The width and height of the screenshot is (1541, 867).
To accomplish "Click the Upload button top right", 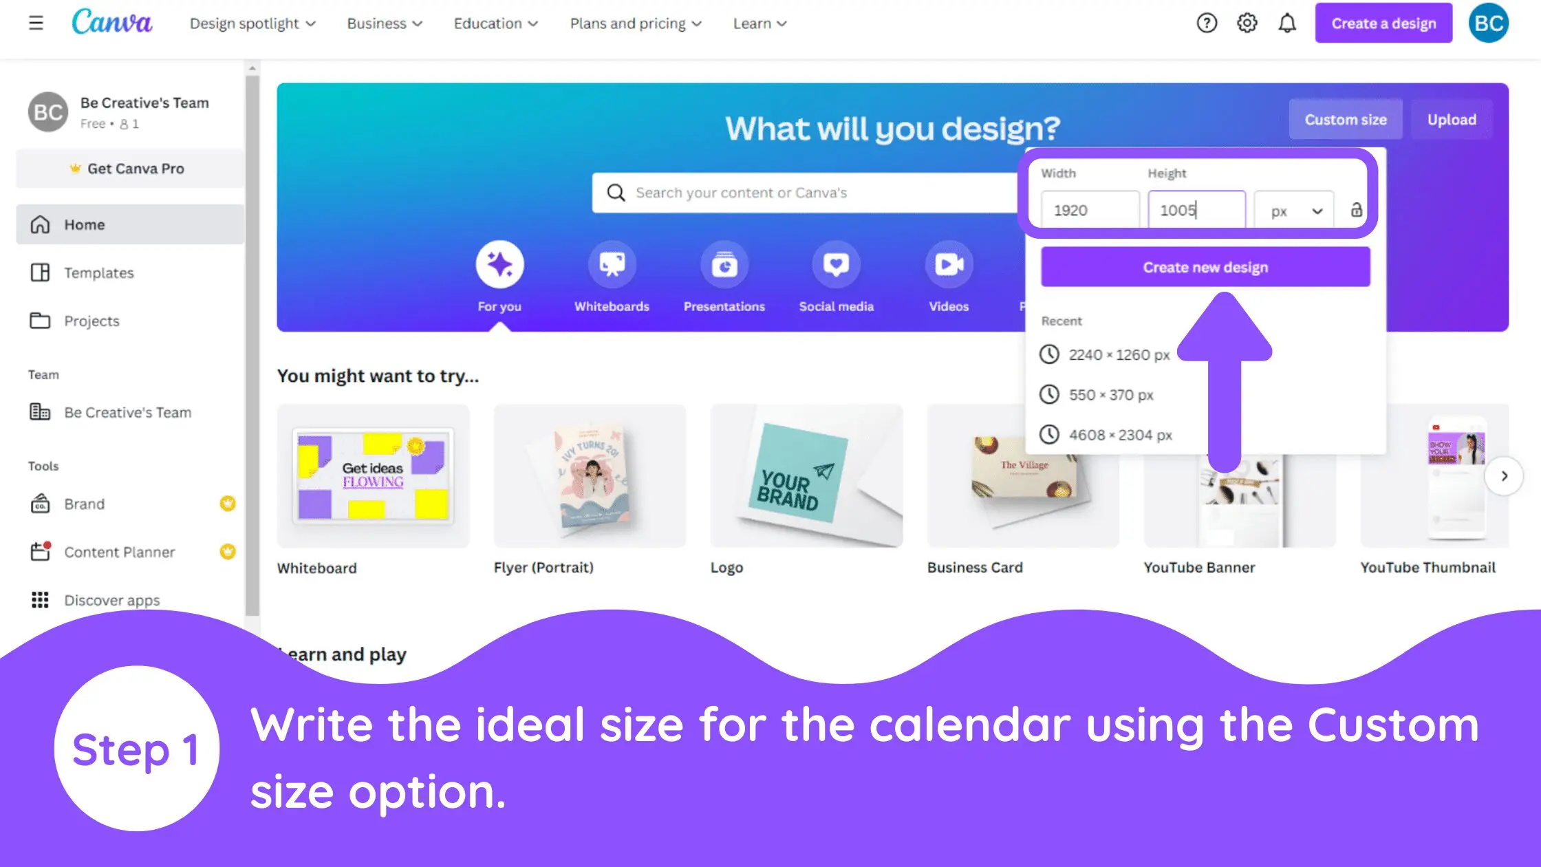I will [1451, 118].
